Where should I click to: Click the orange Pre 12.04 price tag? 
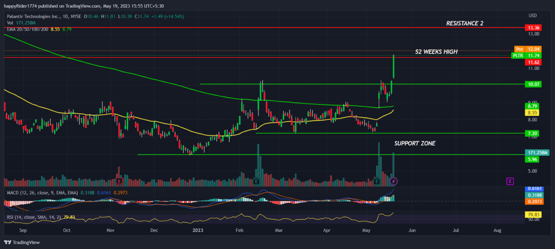528,49
